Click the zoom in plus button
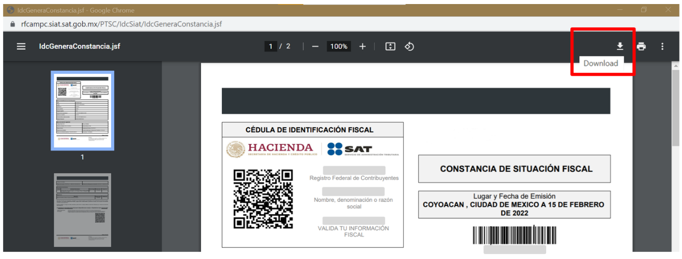 point(362,46)
